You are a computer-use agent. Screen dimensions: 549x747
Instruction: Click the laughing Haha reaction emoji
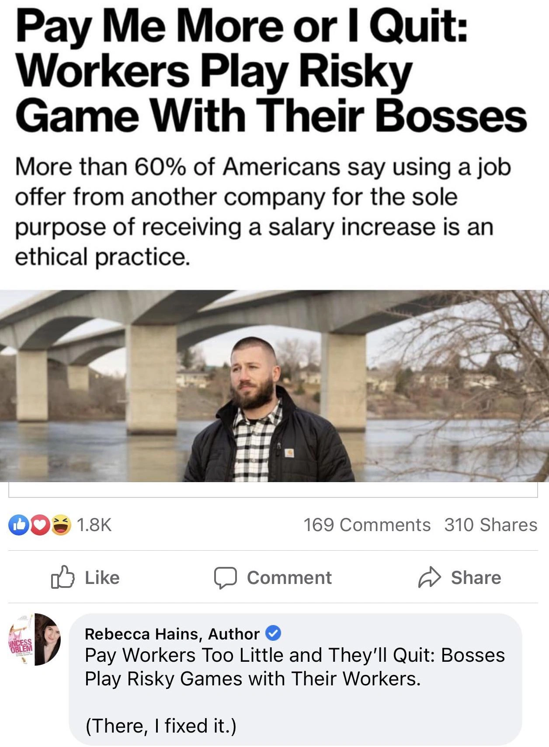[62, 525]
